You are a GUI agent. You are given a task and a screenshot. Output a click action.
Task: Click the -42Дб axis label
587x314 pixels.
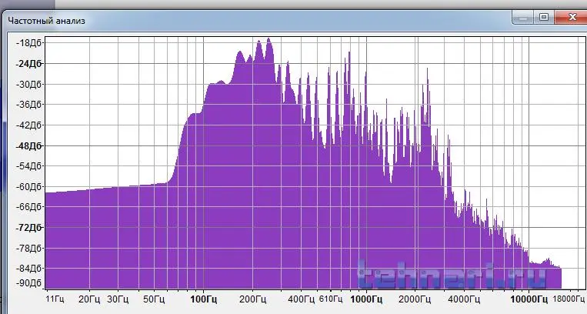pyautogui.click(x=28, y=125)
